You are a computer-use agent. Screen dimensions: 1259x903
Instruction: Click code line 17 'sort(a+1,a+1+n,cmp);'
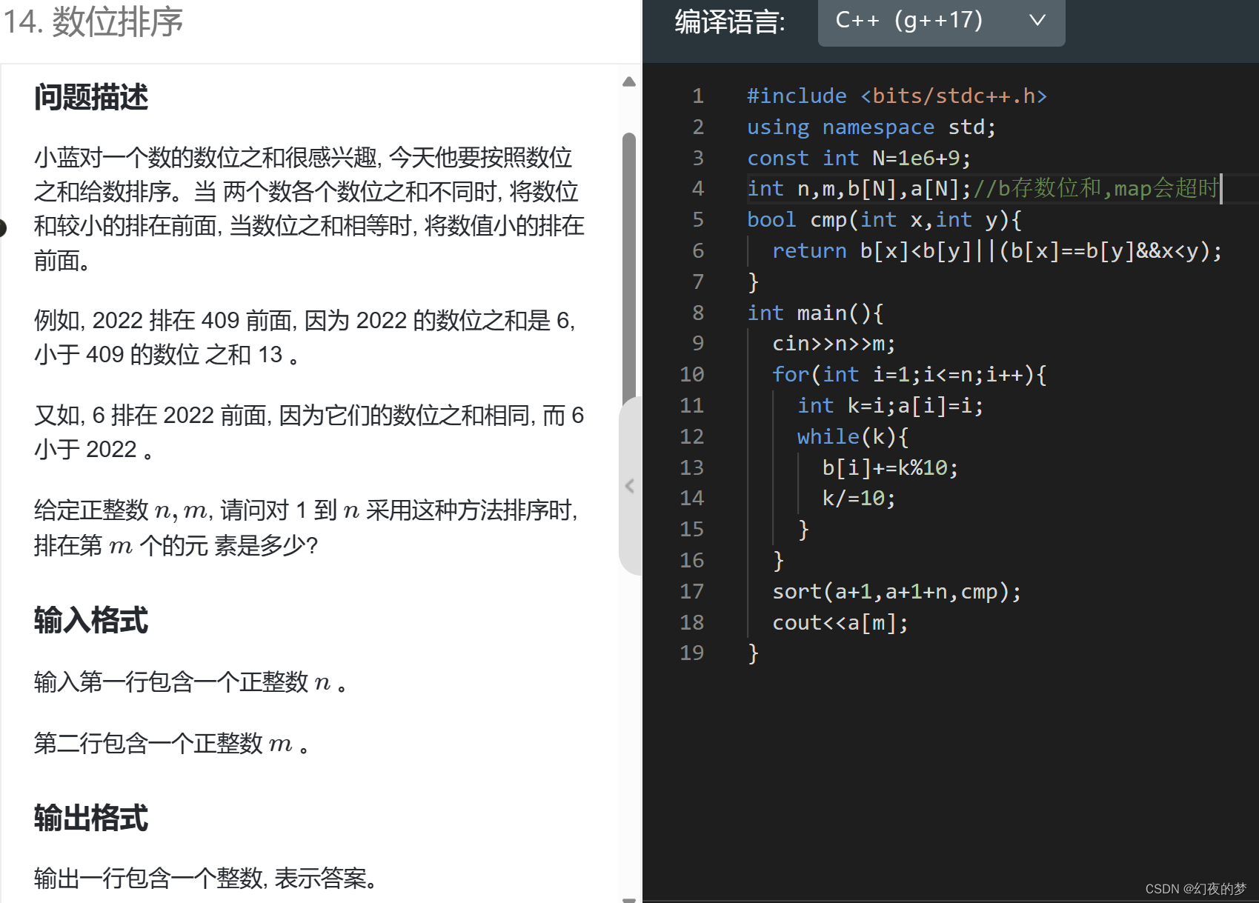pos(897,592)
